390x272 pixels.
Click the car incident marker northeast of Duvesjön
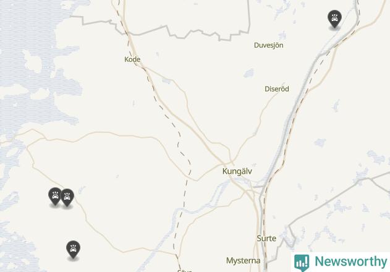[334, 19]
